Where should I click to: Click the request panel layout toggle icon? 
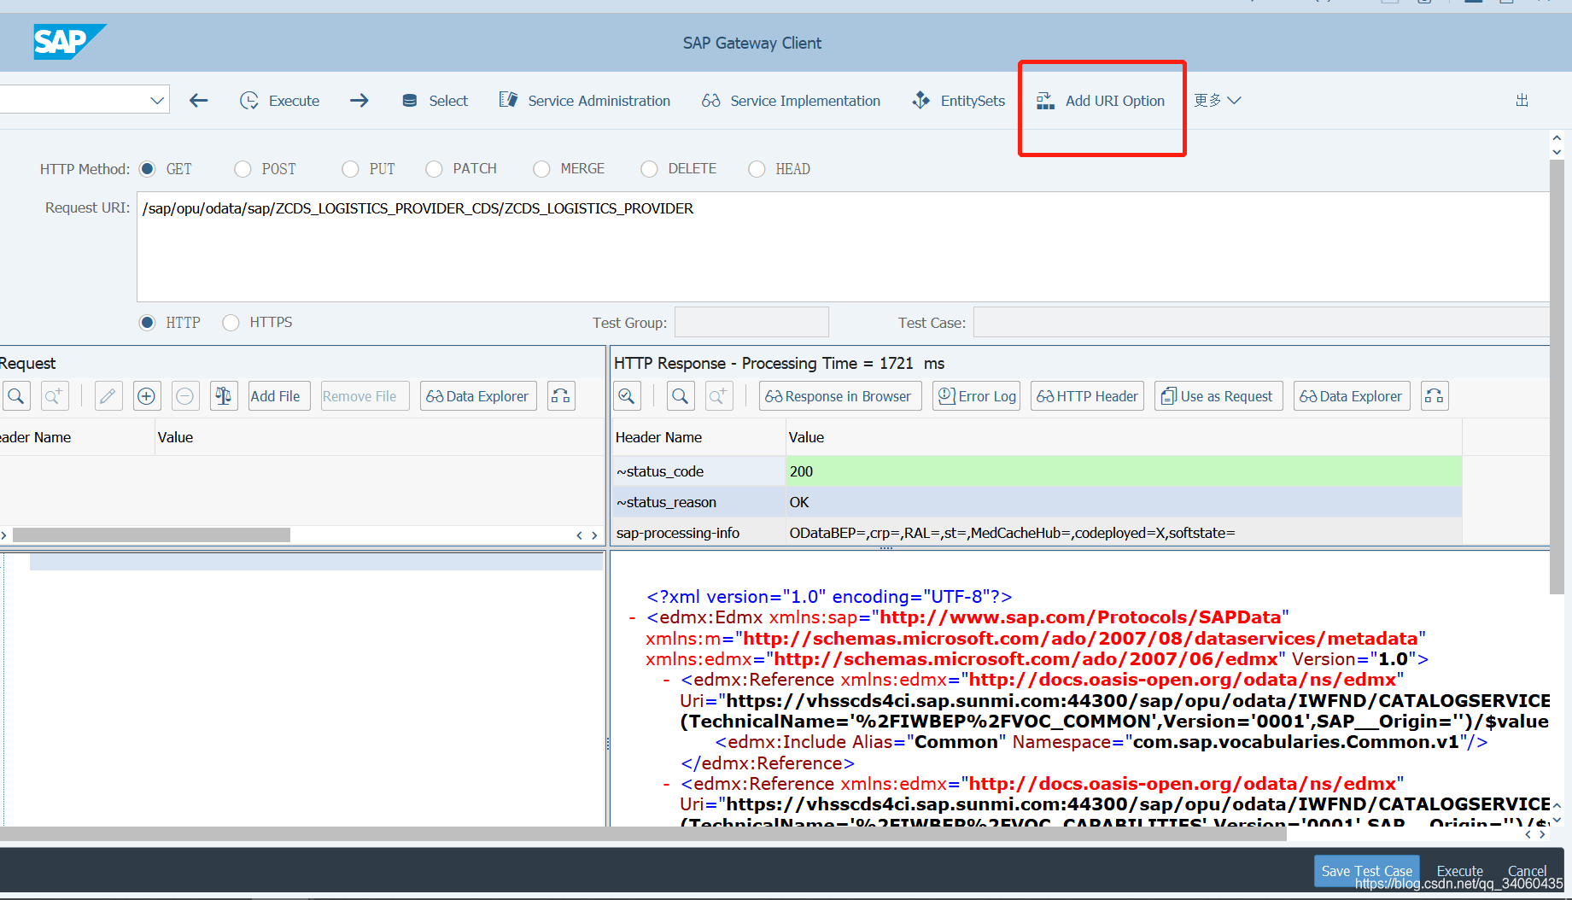561,396
